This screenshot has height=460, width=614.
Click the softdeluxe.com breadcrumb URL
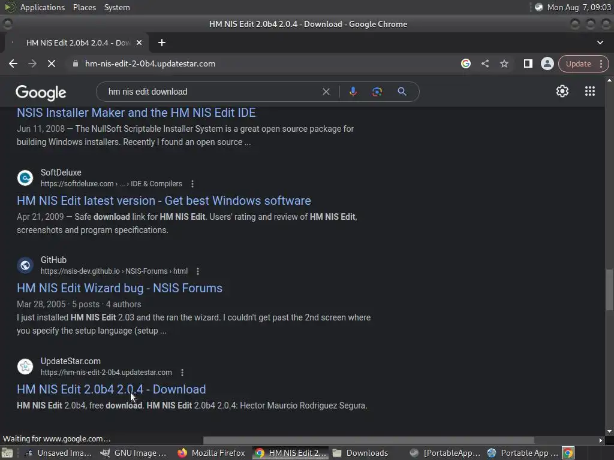[111, 184]
